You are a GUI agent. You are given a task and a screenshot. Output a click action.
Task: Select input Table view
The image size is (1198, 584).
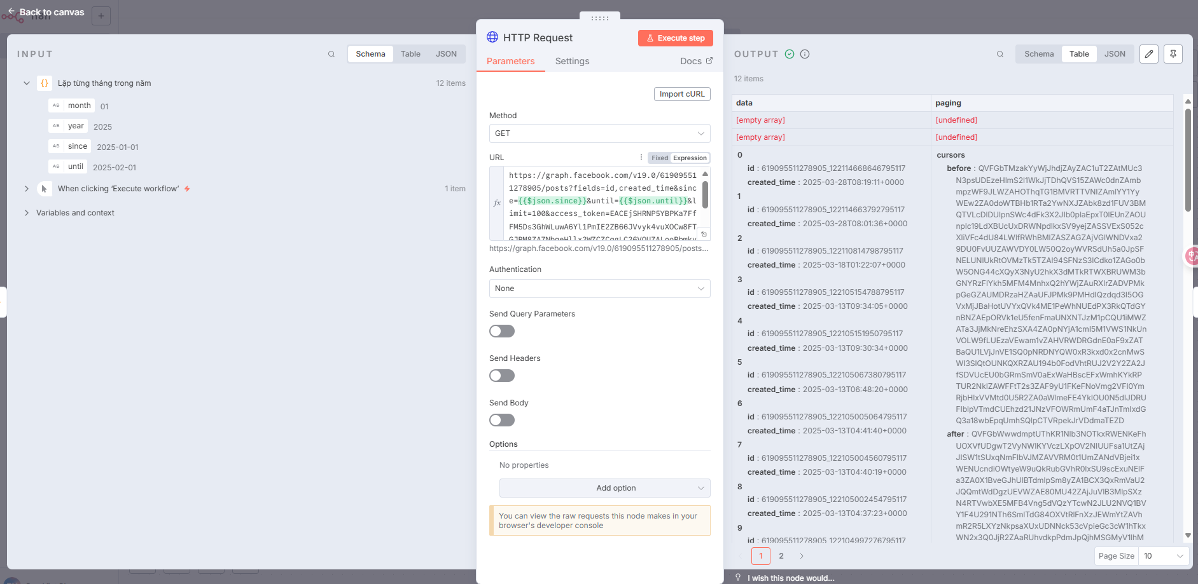coord(410,54)
